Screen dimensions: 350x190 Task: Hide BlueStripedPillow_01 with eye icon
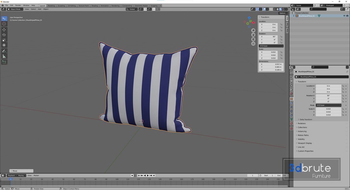[344, 16]
